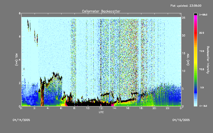Click the "2" tick on the km axis
The width and height of the screenshot is (213, 133).
pyautogui.click(x=20, y=83)
